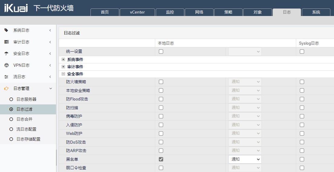Click the 日志过滤 panel heading
The image size is (334, 172).
(72, 33)
